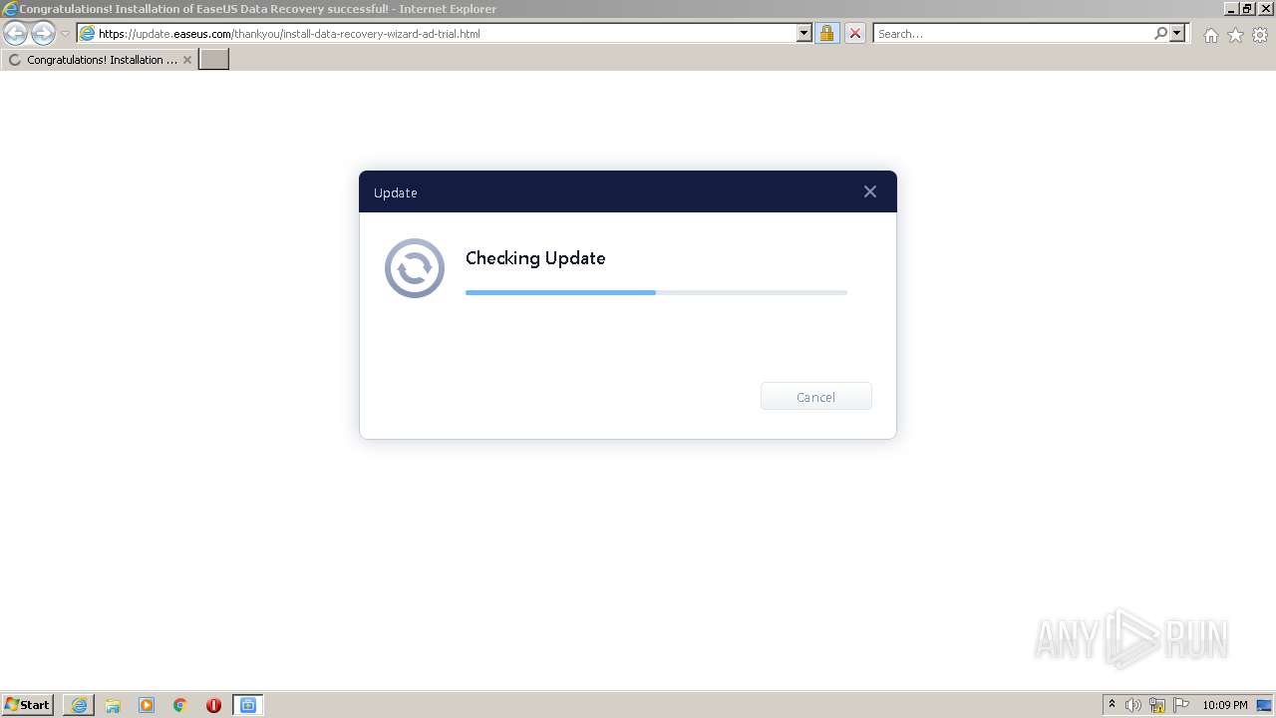Click the browser Back arrow button
Screen dimensions: 1276x718
[16, 34]
